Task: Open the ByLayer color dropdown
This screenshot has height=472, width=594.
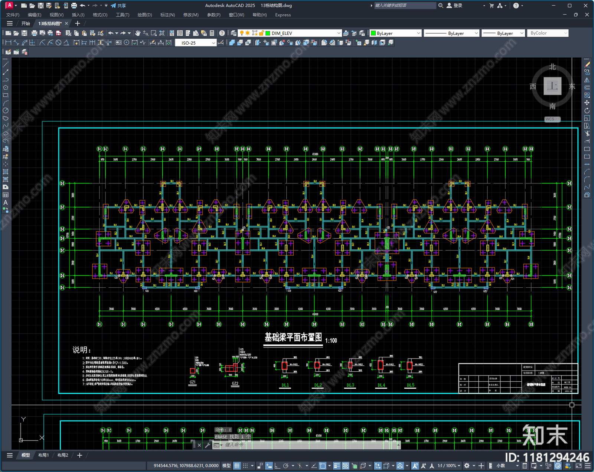Action: tap(418, 33)
